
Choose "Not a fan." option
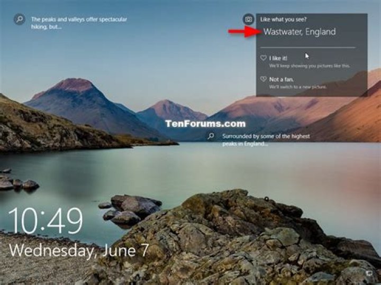point(282,79)
